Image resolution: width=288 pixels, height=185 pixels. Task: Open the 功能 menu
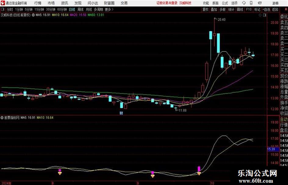coord(206,3)
